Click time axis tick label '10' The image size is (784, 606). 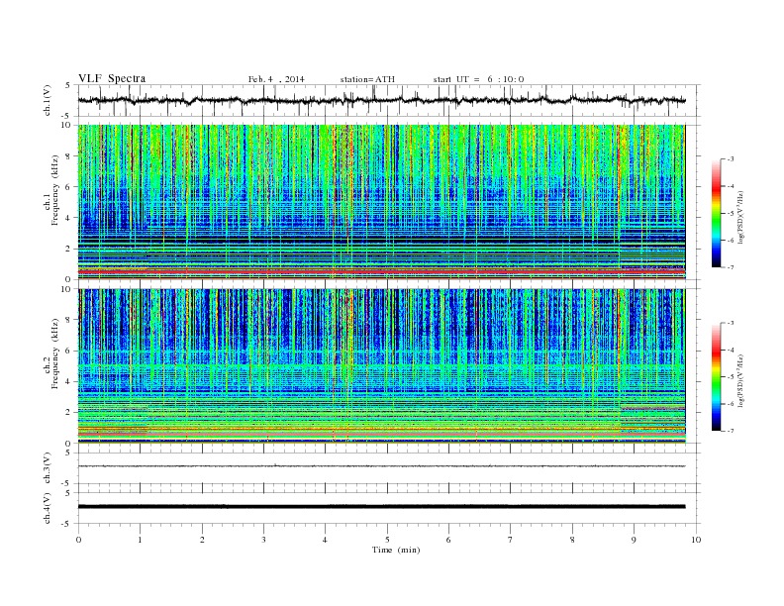click(696, 540)
